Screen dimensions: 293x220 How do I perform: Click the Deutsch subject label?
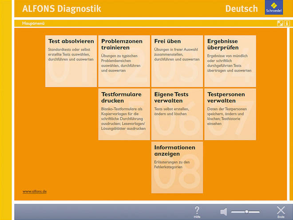(x=242, y=9)
